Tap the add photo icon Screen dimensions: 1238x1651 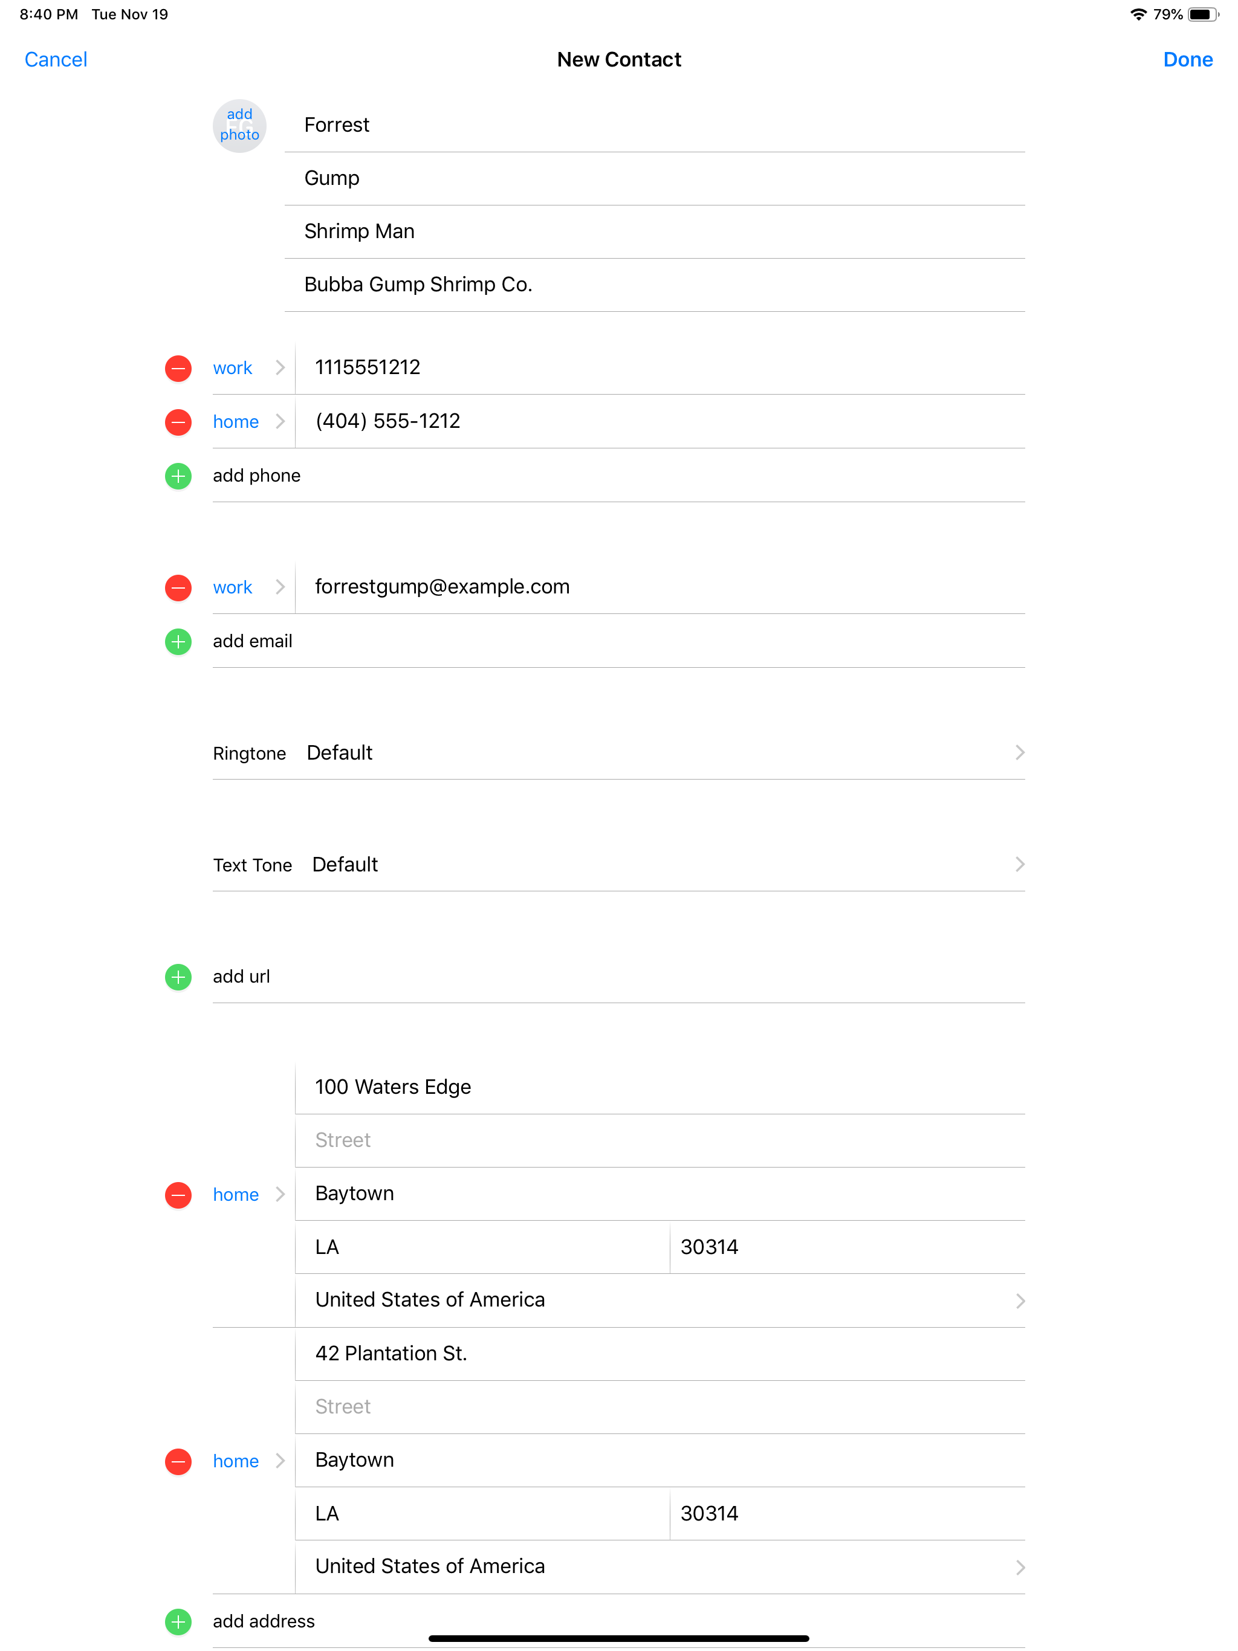[239, 125]
